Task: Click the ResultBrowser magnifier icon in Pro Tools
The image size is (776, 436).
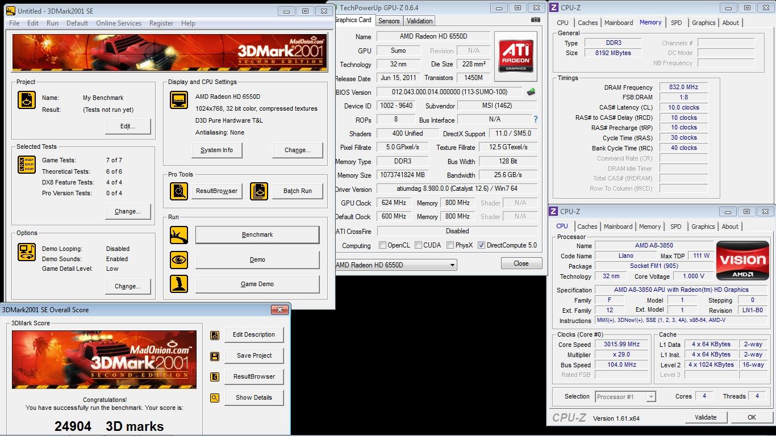Action: pos(179,191)
